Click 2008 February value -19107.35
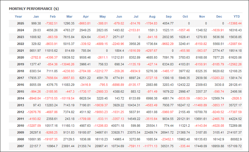Image resolution: width=249 pixels, height=152 pixels. pos(51,139)
